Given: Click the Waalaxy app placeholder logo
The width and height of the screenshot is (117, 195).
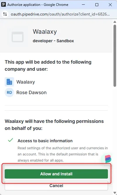Looking at the screenshot, I should [18, 37].
